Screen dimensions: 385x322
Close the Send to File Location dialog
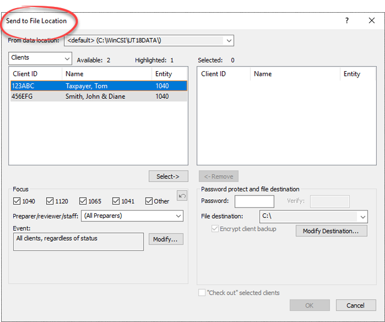372,20
